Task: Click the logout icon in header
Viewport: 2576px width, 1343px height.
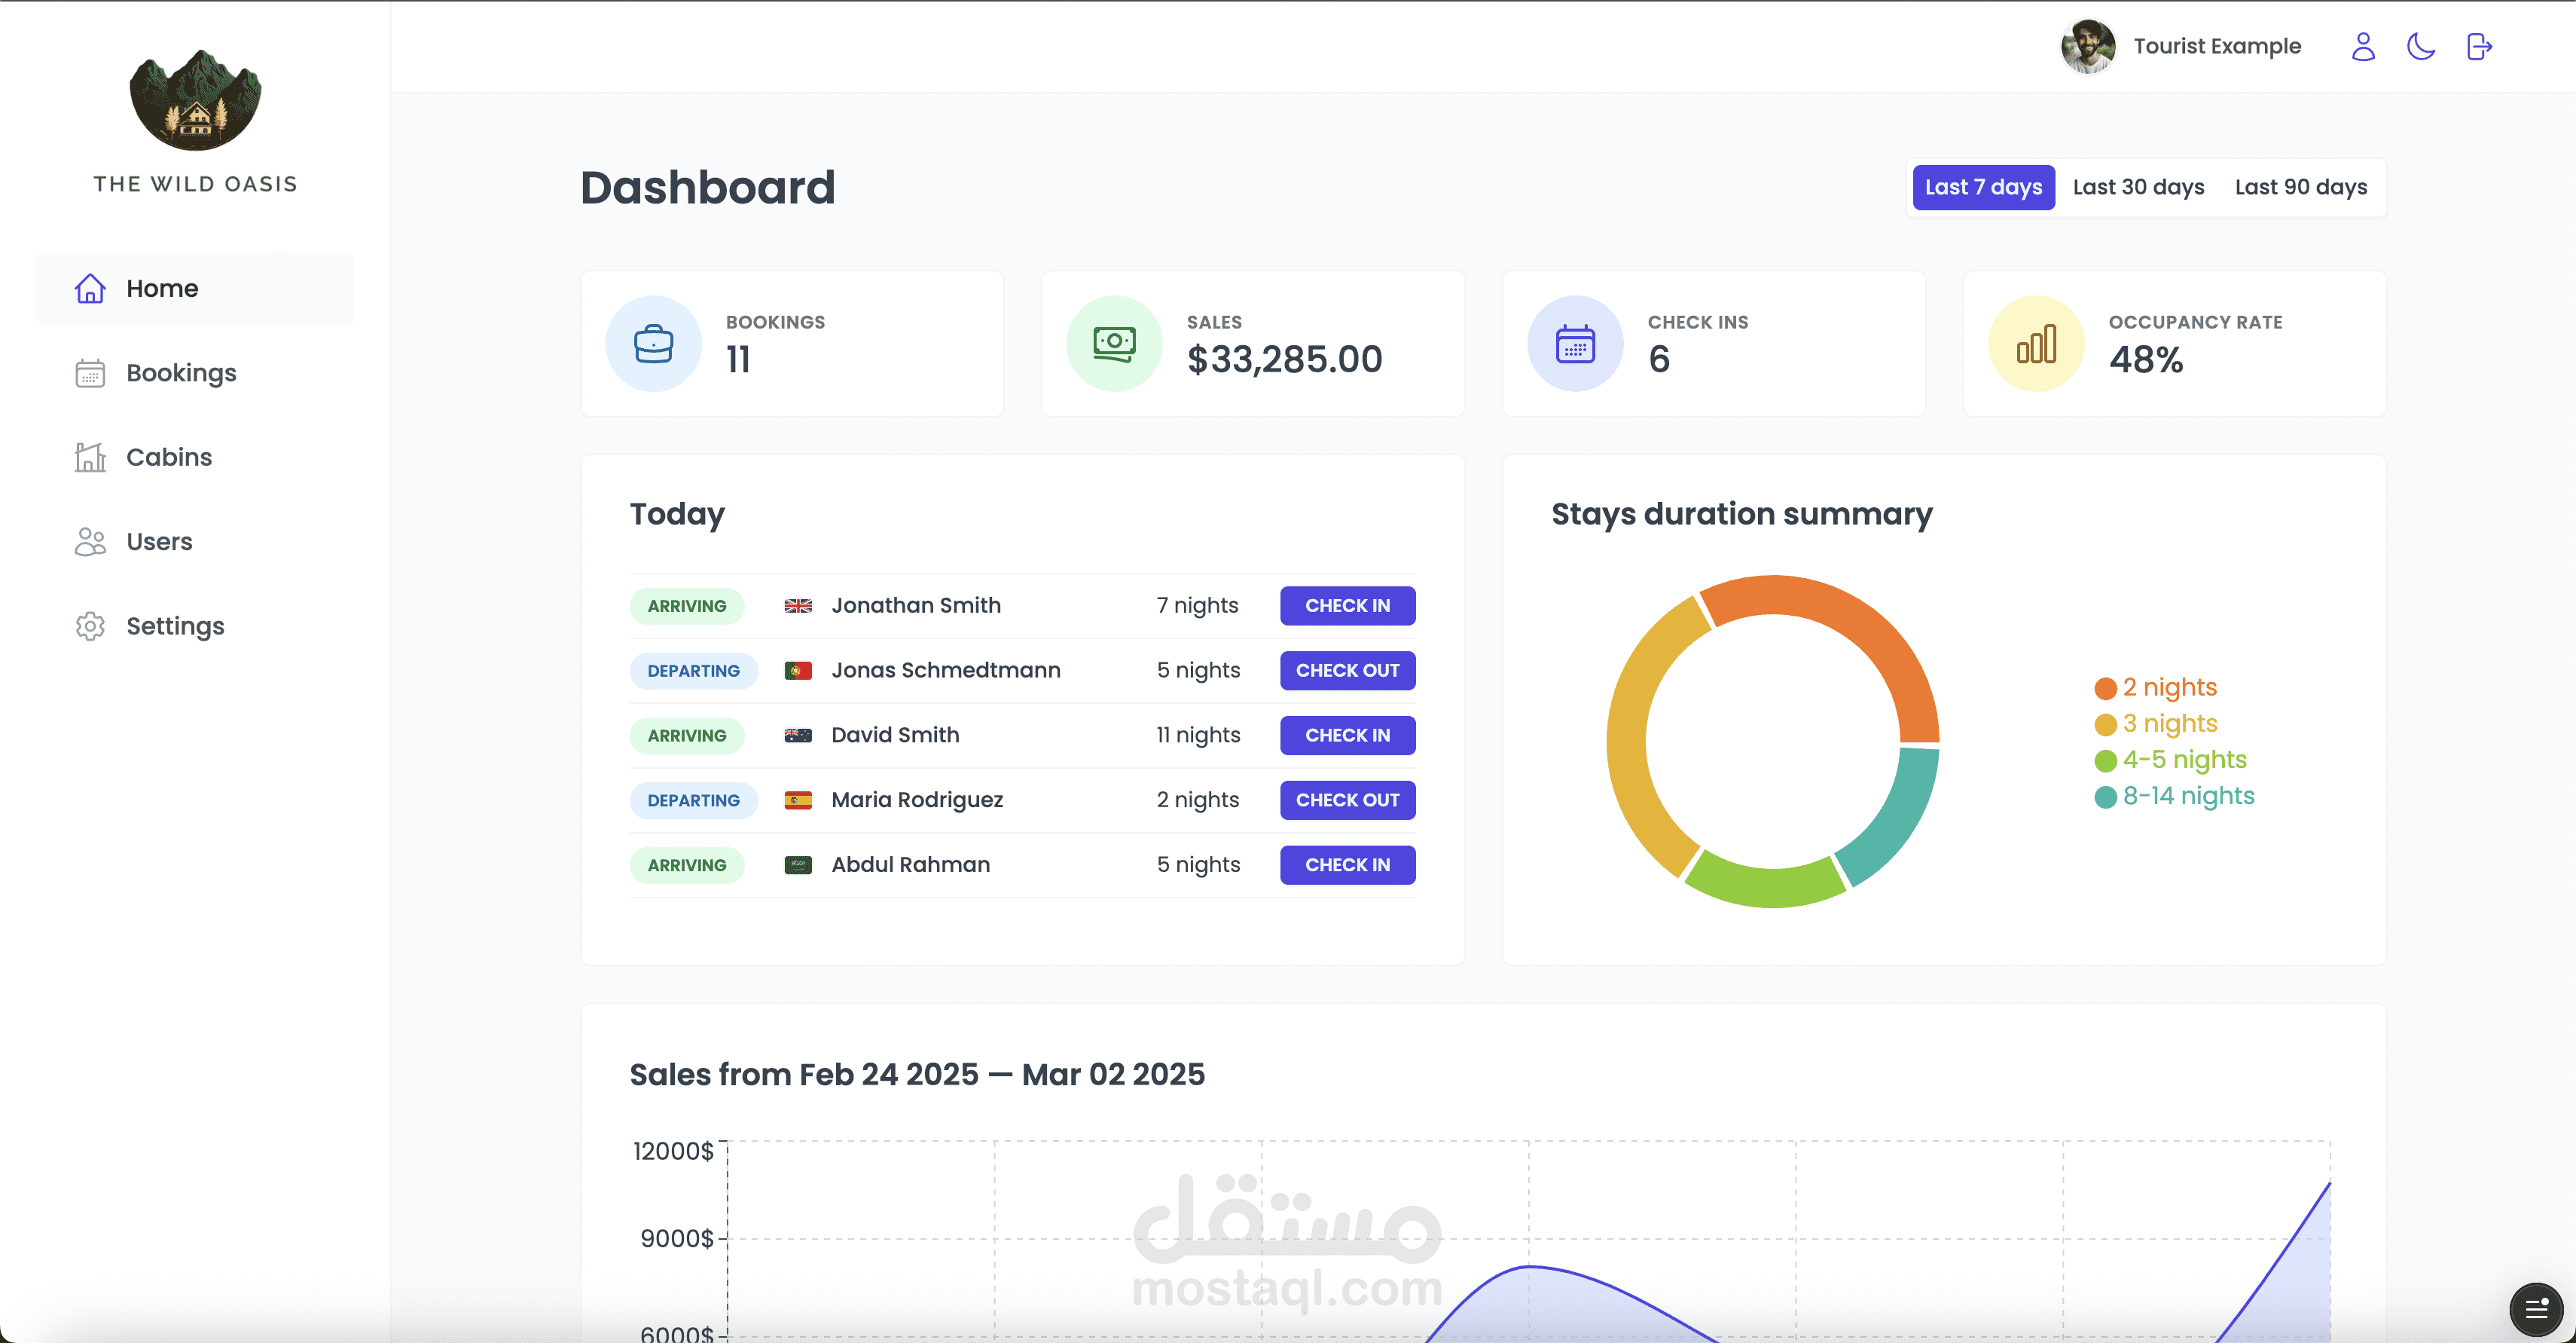Action: (2479, 46)
